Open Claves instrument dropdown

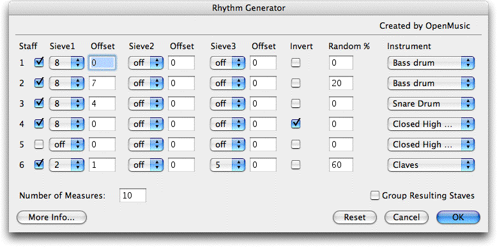coord(431,165)
